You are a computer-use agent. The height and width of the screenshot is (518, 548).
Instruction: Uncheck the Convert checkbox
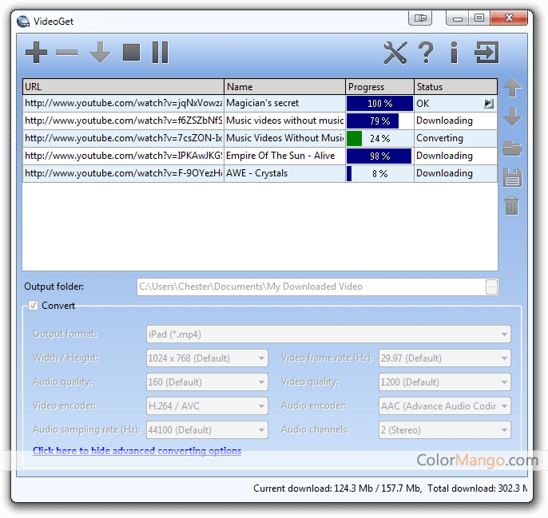33,306
